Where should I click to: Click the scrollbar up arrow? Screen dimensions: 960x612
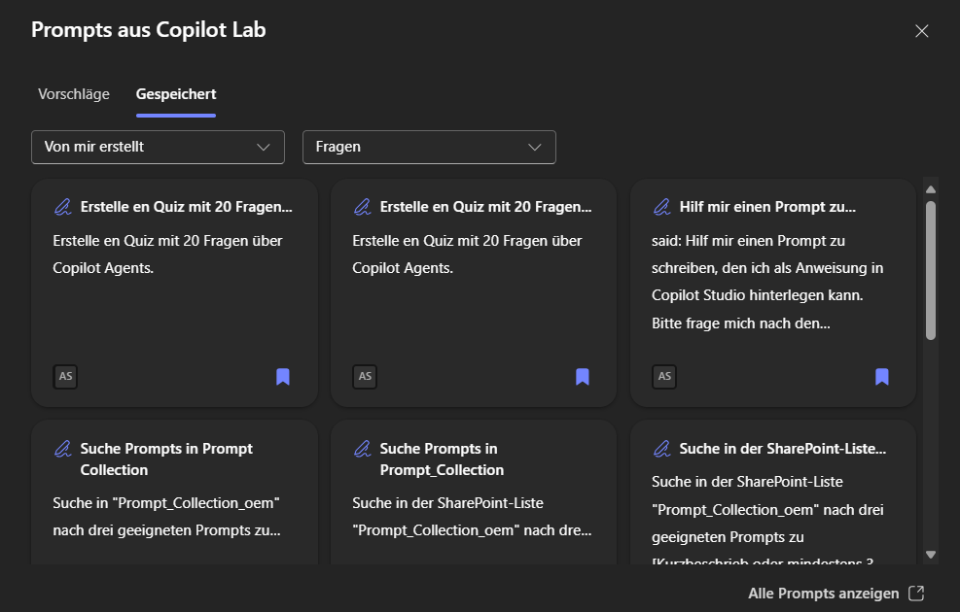931,189
